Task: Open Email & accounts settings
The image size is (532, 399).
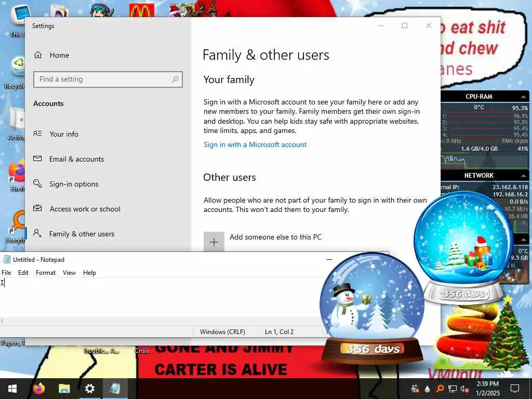Action: 69,159
